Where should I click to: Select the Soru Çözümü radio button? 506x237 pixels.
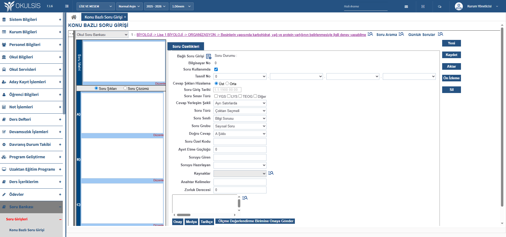pos(125,88)
